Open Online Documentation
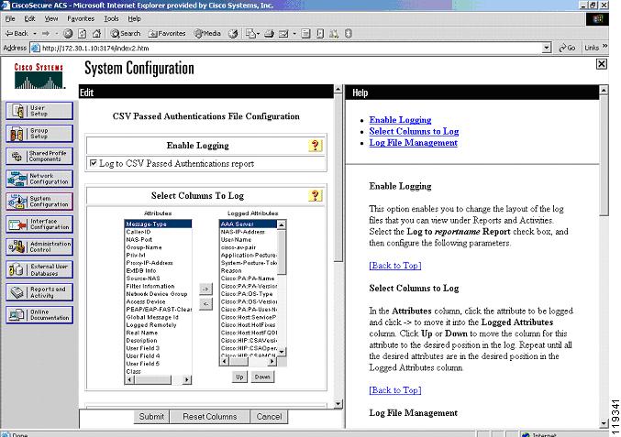The height and width of the screenshot is (437, 621). coord(39,315)
